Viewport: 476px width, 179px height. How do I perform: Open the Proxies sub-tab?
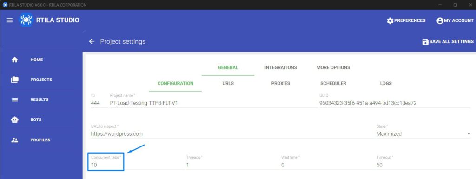click(280, 83)
